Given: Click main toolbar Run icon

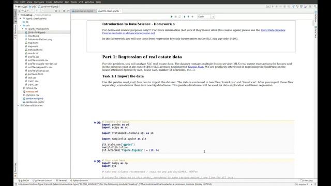Looking at the screenshot, I should click(x=273, y=7).
